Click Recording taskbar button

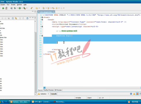coord(59,102)
